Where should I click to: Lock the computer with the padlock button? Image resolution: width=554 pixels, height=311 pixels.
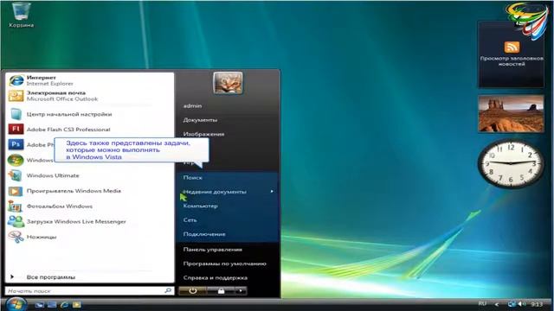tap(221, 291)
